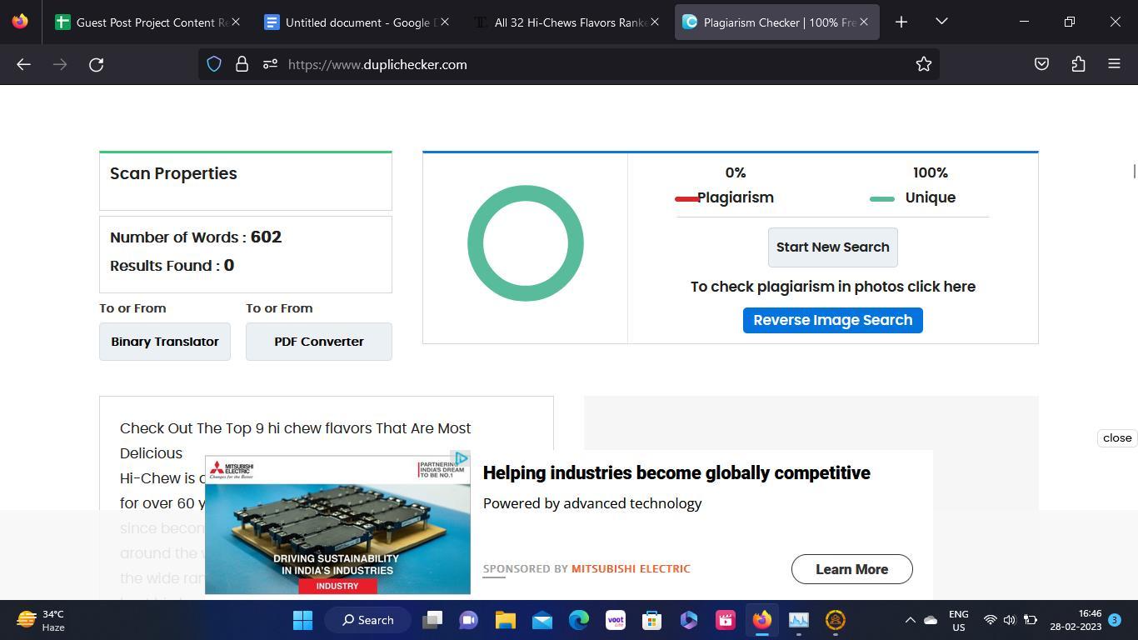
Task: Click the taskbar Search box
Action: pyautogui.click(x=367, y=620)
